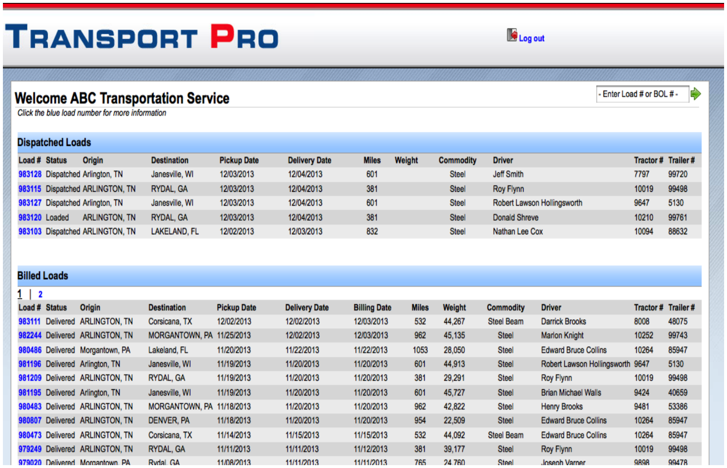Open dispatched load 983103
727x468 pixels.
(30, 231)
